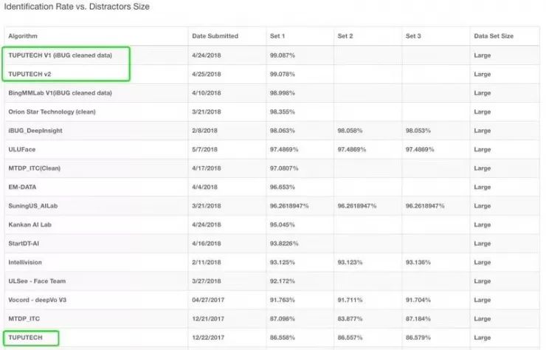Click the date 2/8/2018
Screen dimensions: 546x350
point(205,131)
